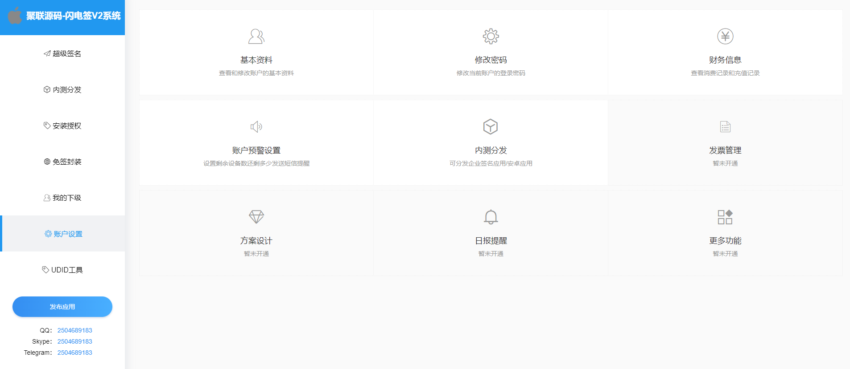
Task: Click description 修改当前账户的登录密码
Action: [491, 73]
